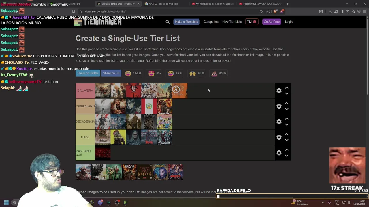Move MASO row down with chevron

287,140
